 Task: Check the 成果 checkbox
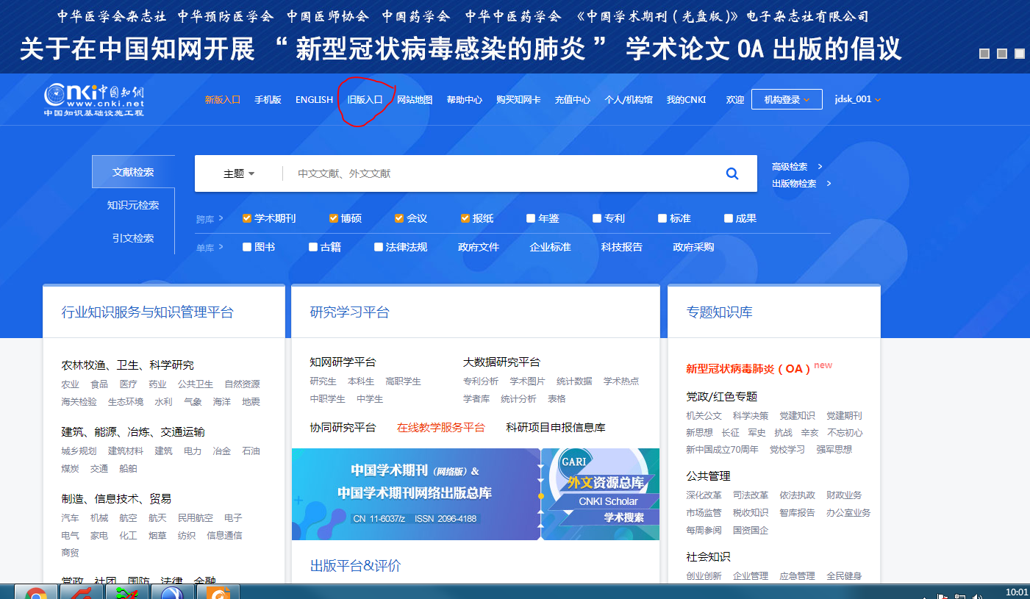click(x=729, y=218)
